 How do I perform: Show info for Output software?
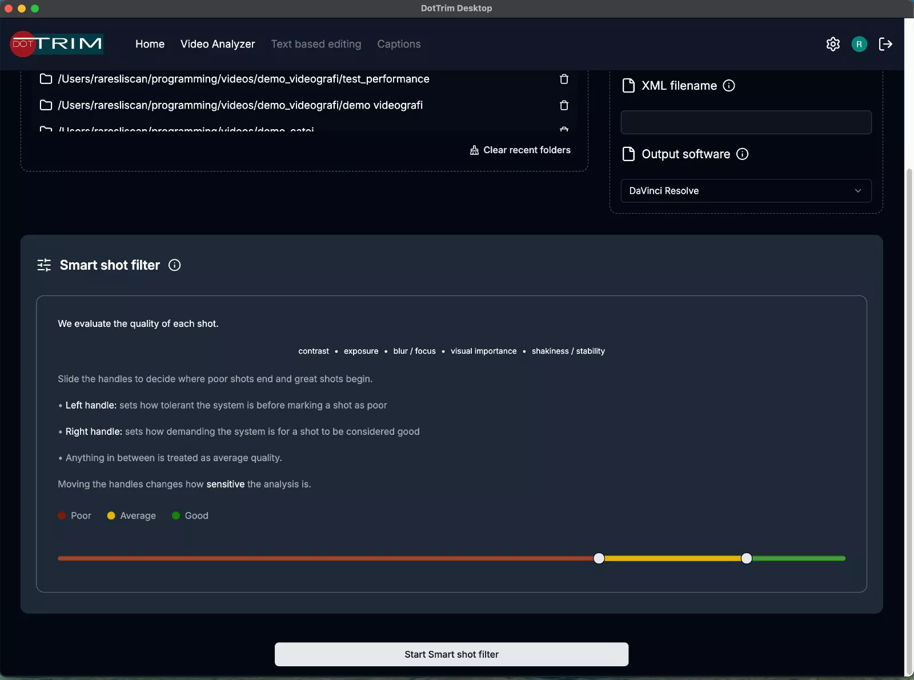(x=742, y=154)
